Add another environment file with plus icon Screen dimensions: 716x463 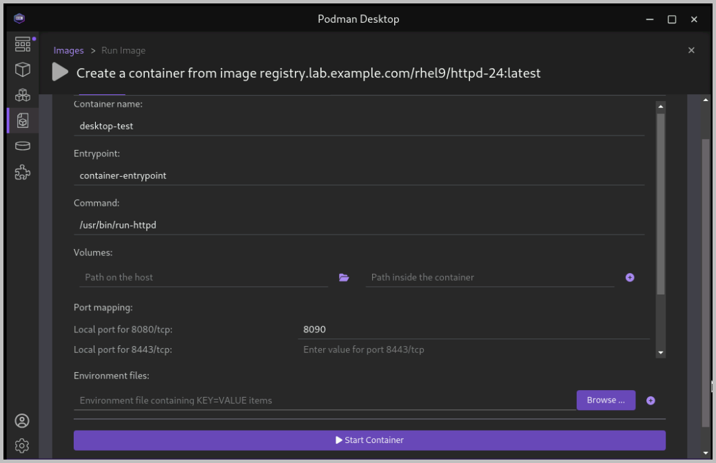click(x=651, y=400)
